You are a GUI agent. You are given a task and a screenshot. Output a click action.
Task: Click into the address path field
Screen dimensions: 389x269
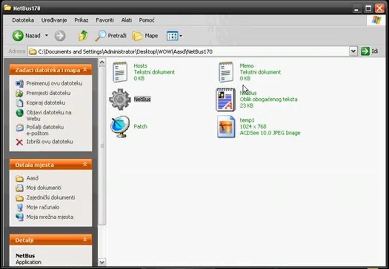pos(188,52)
